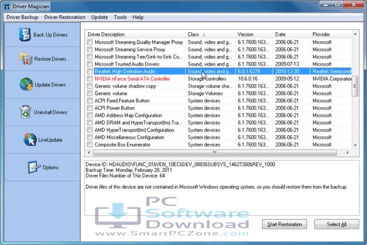Sort by Date column header
This screenshot has height=245, width=367.
[x=292, y=35]
